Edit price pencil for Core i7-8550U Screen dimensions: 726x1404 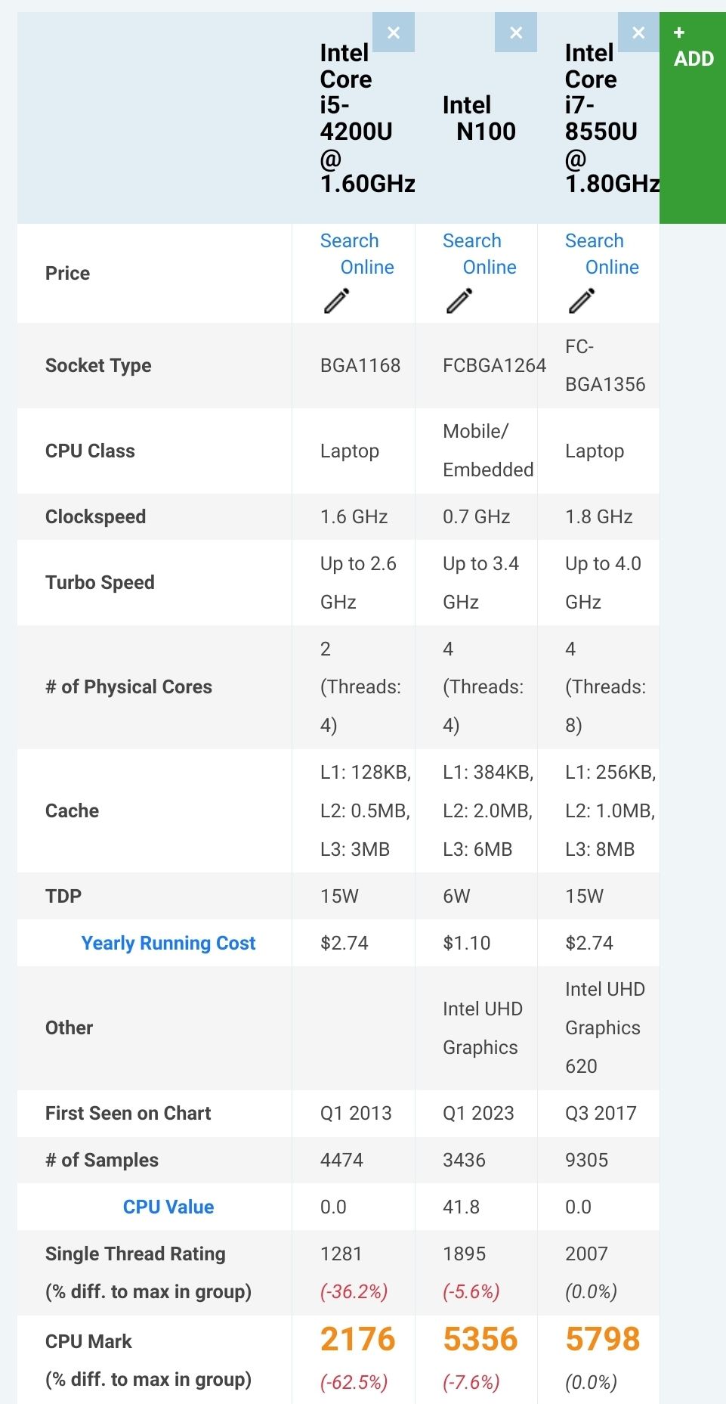[582, 301]
